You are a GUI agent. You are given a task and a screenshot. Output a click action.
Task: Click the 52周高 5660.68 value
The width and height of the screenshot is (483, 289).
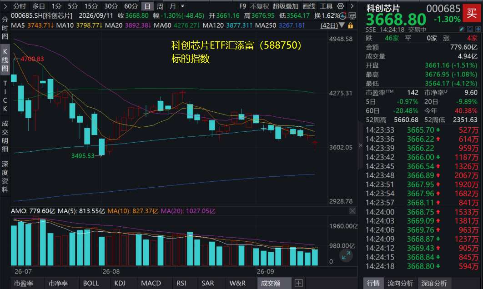[x=406, y=120]
